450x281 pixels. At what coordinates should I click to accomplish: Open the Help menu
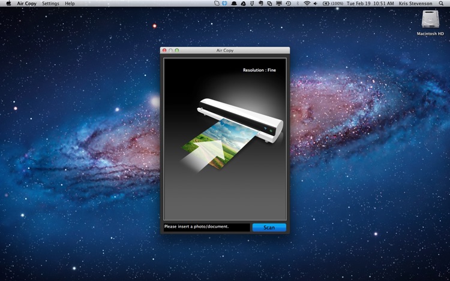(70, 4)
